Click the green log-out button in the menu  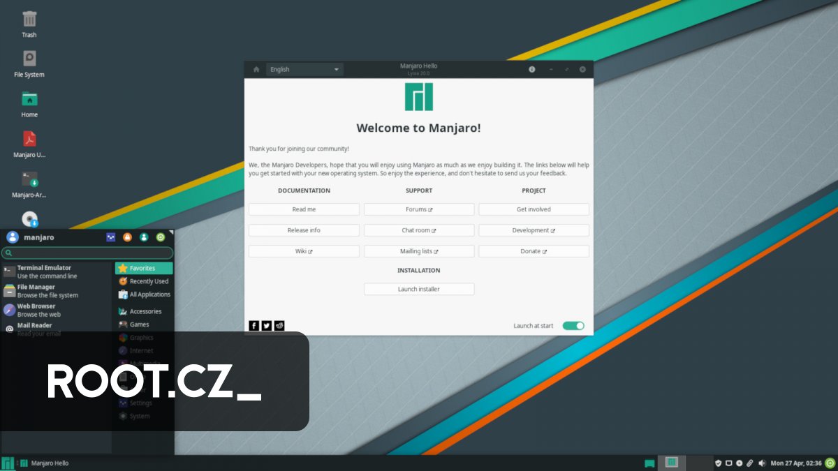(160, 237)
